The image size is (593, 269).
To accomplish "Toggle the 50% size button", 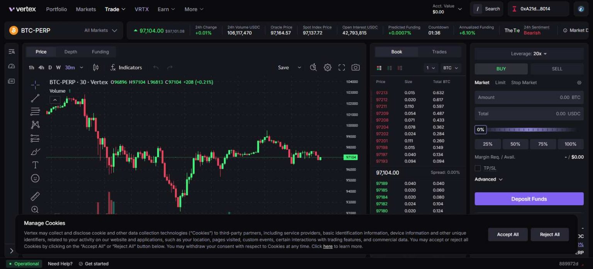I will (515, 144).
